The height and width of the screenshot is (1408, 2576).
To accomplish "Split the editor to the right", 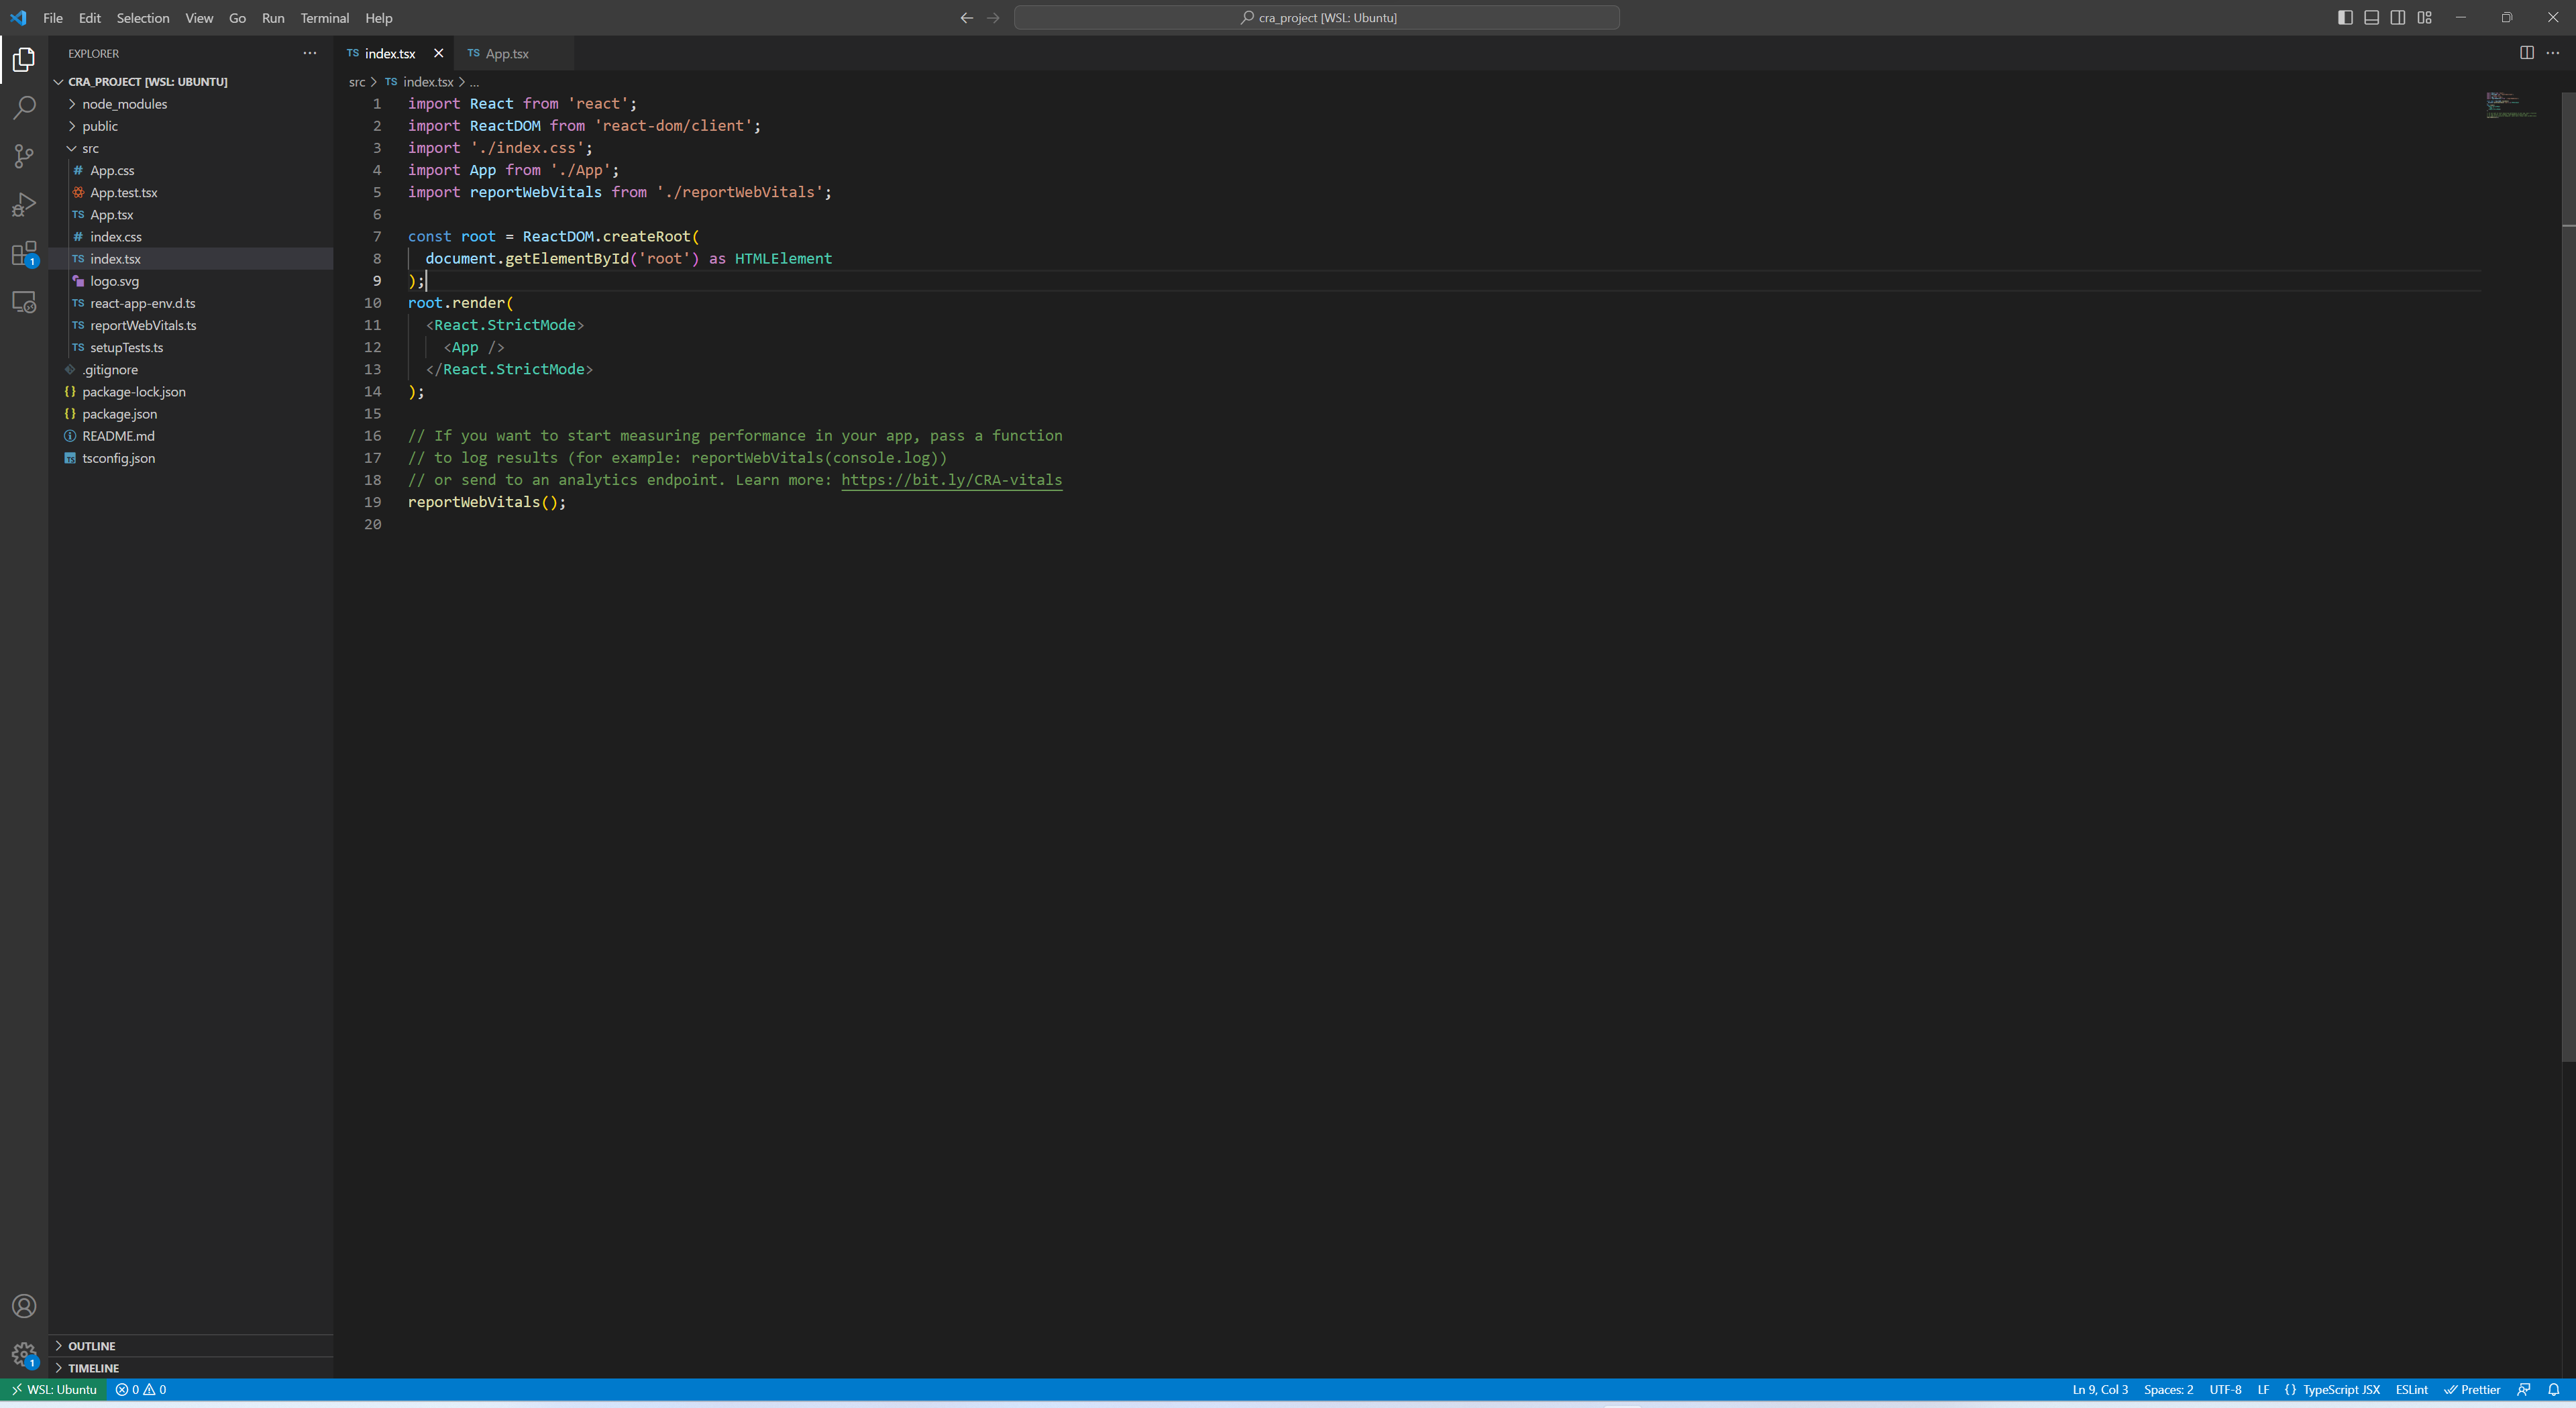I will 2526,53.
